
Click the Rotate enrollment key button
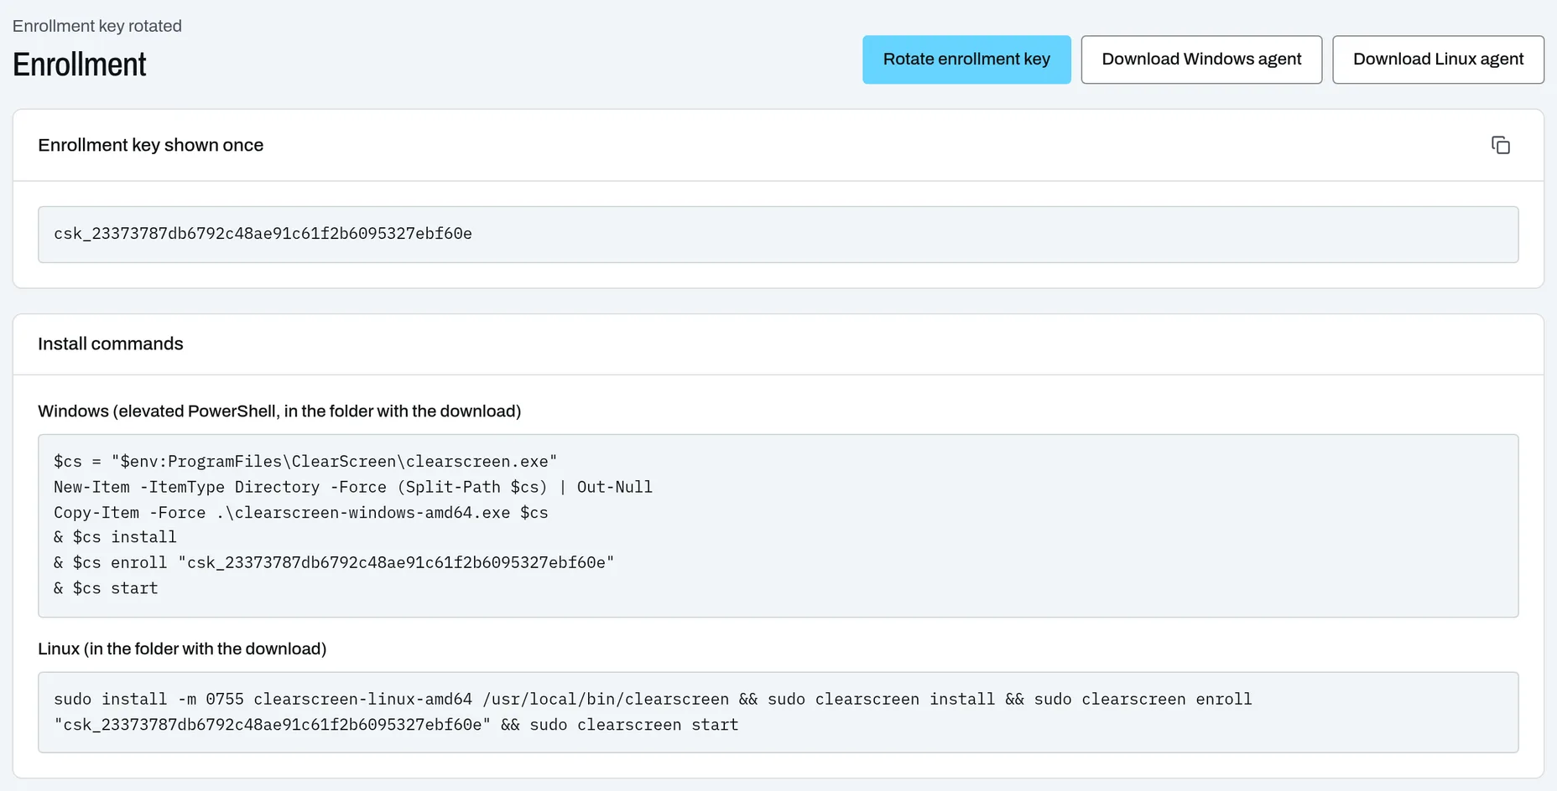click(x=966, y=59)
